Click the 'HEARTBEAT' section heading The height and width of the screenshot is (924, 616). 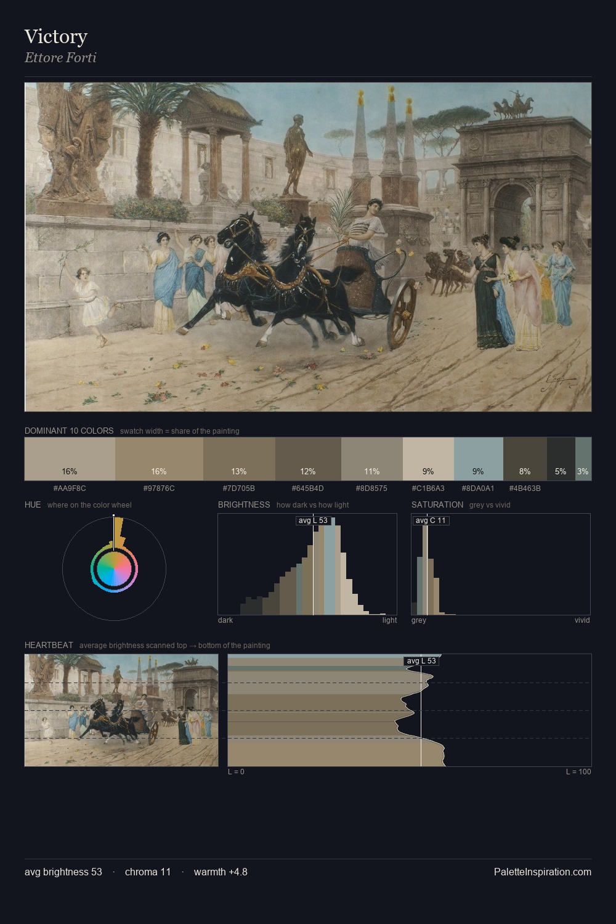[x=49, y=645]
